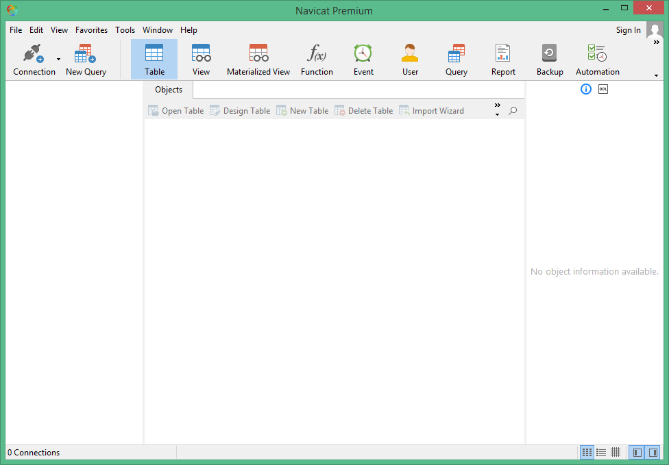Launch the Import Wizard button
The width and height of the screenshot is (669, 465).
point(431,111)
